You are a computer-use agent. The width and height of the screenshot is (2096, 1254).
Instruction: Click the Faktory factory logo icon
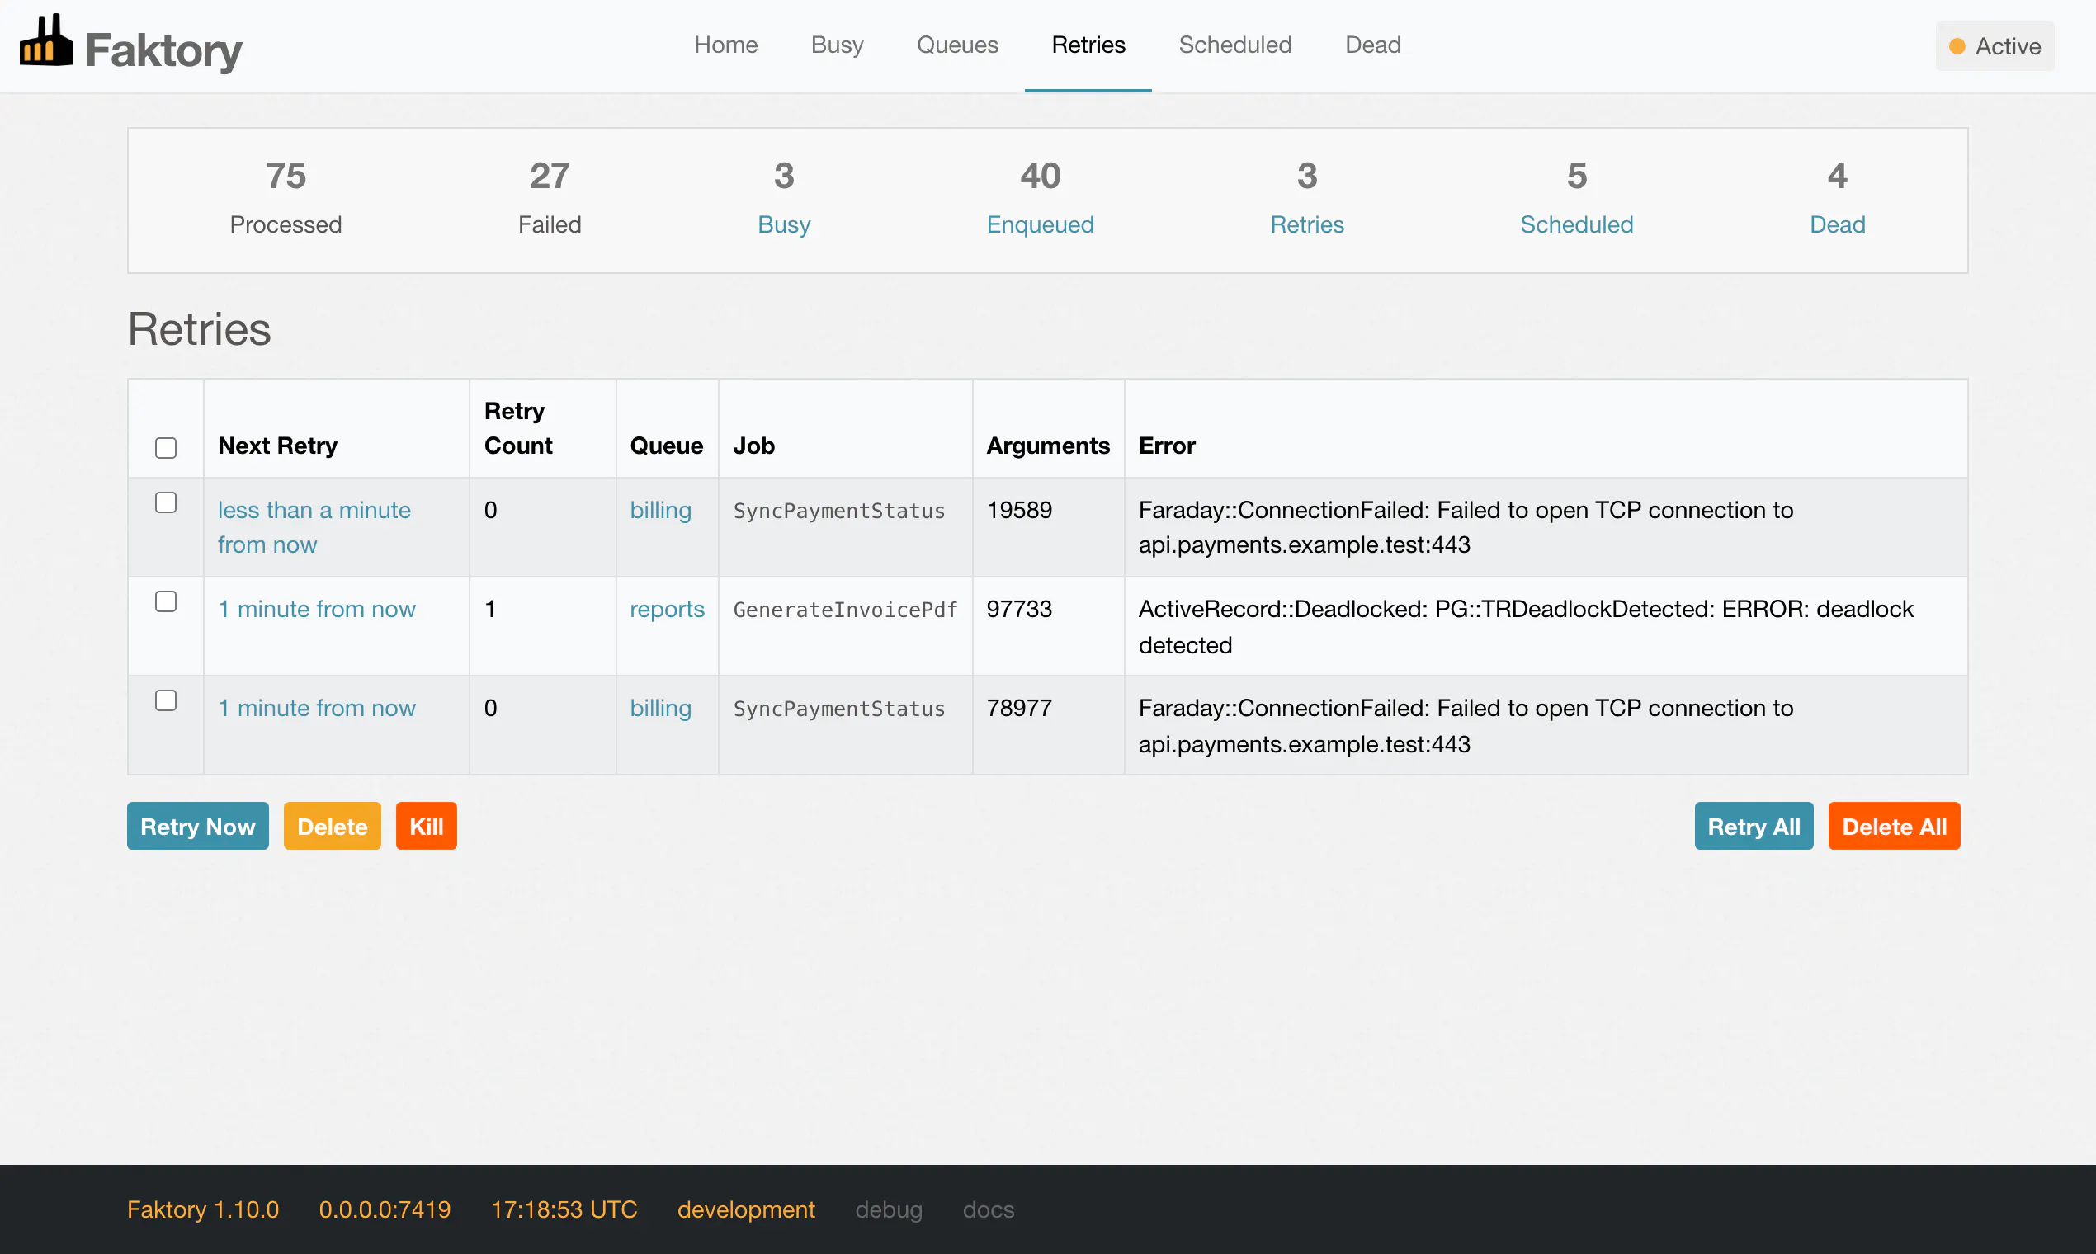[x=45, y=40]
